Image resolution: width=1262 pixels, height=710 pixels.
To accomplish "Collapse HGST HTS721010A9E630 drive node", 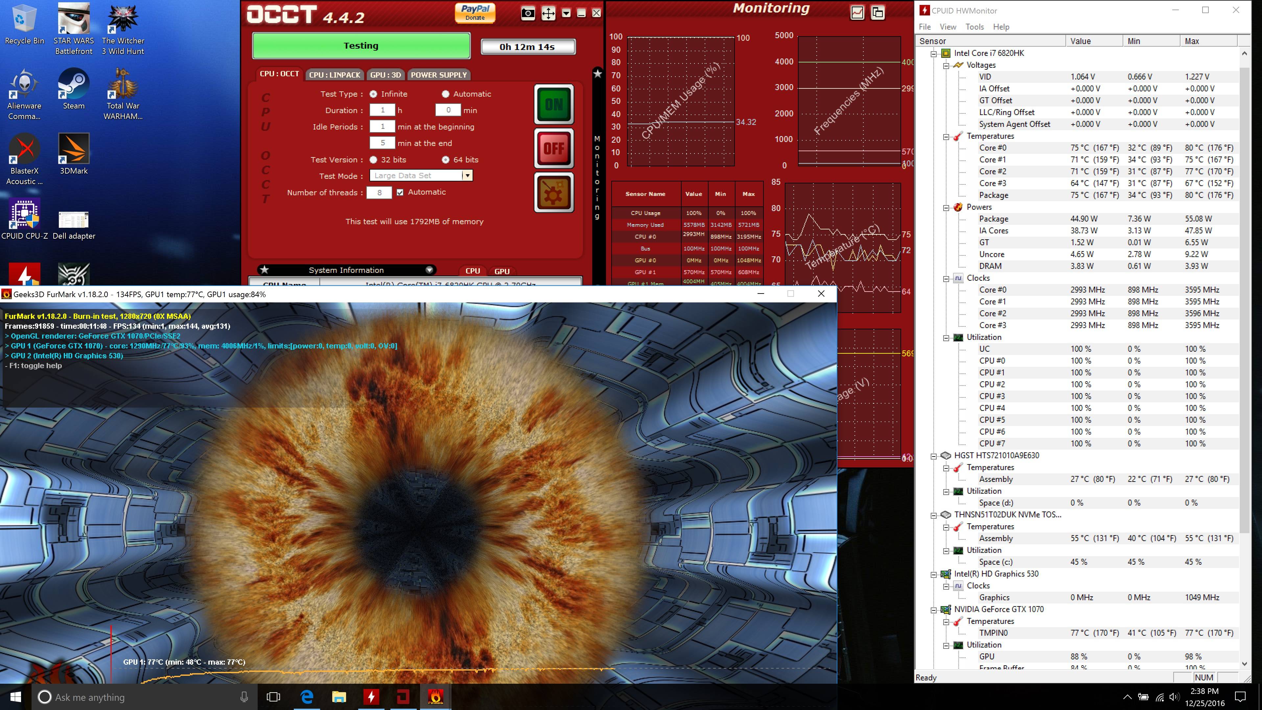I will click(934, 456).
